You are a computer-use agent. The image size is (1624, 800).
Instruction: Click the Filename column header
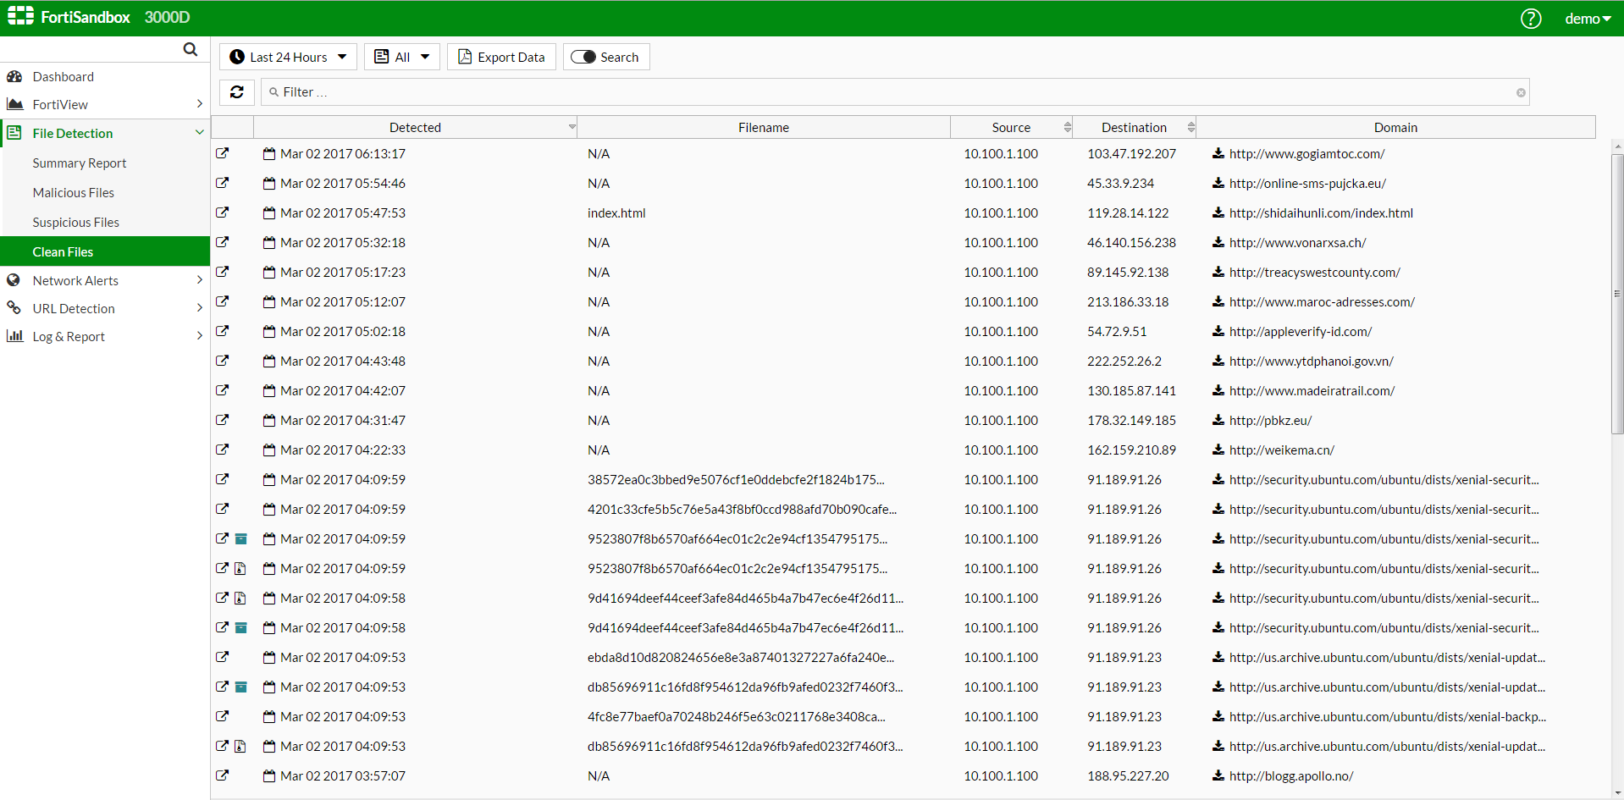tap(764, 127)
